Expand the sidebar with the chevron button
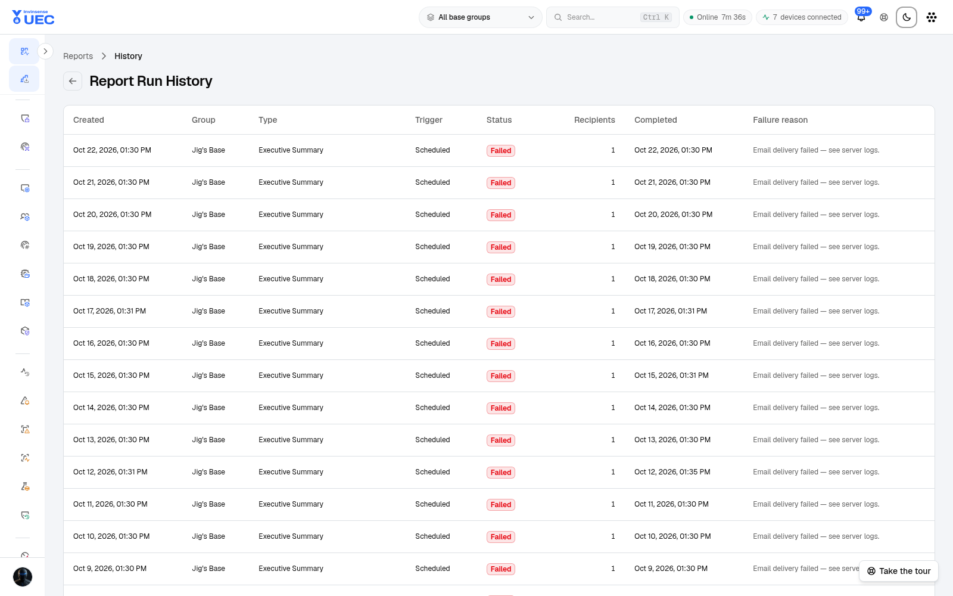Screen dimensions: 953x596 [x=45, y=51]
